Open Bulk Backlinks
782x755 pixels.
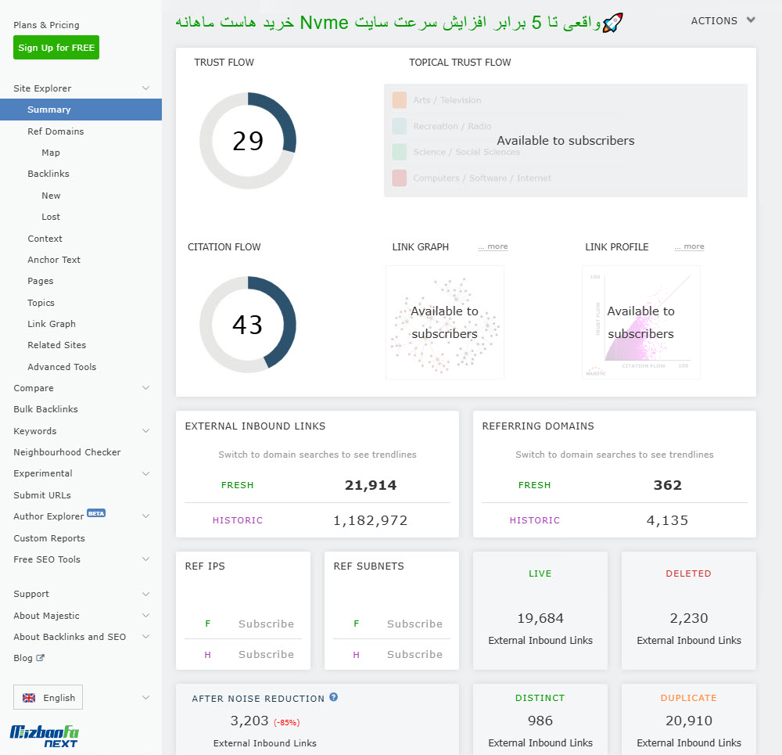(x=45, y=409)
